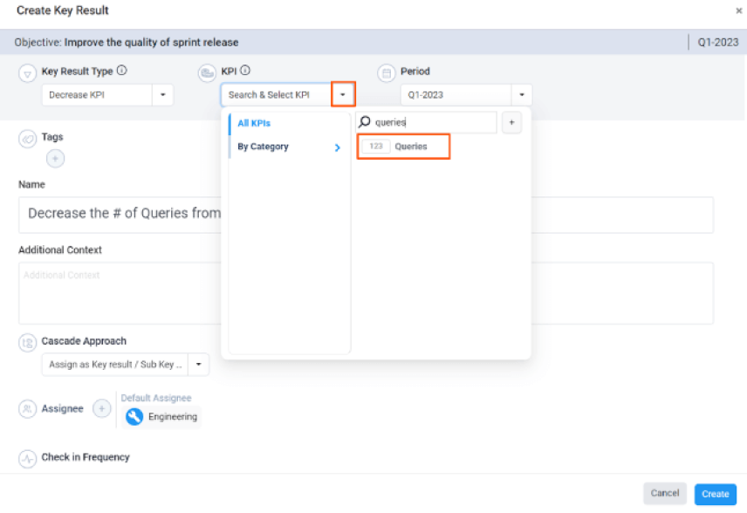The height and width of the screenshot is (513, 747).
Task: Add an assignee with plus icon
Action: click(x=101, y=408)
